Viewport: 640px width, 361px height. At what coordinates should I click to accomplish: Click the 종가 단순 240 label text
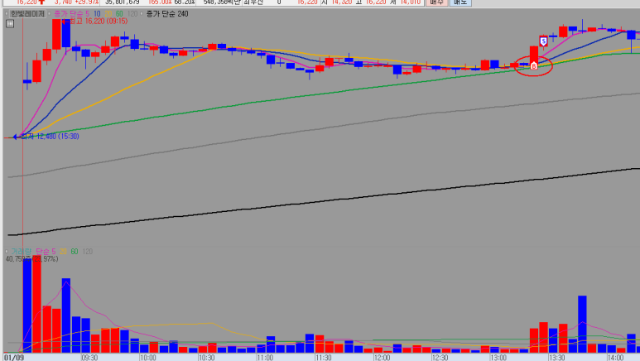[167, 14]
